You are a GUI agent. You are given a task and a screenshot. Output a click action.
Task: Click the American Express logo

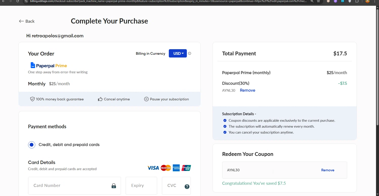[x=176, y=168]
